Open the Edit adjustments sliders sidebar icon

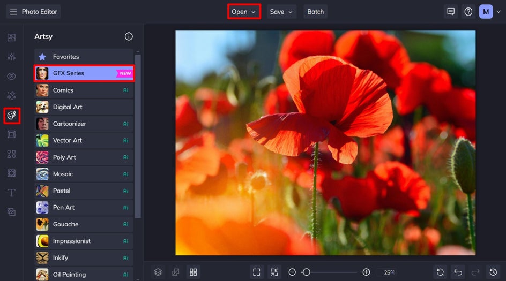(12, 57)
